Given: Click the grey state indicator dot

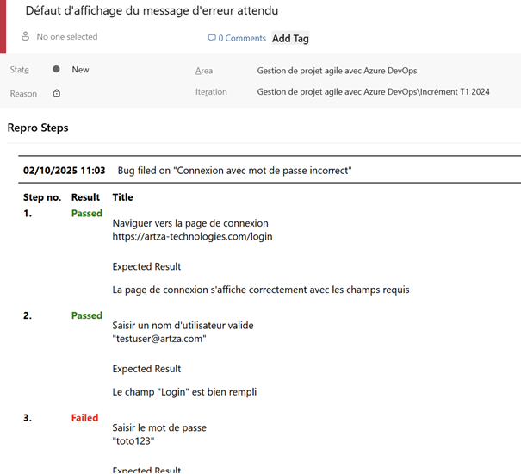Looking at the screenshot, I should point(56,70).
